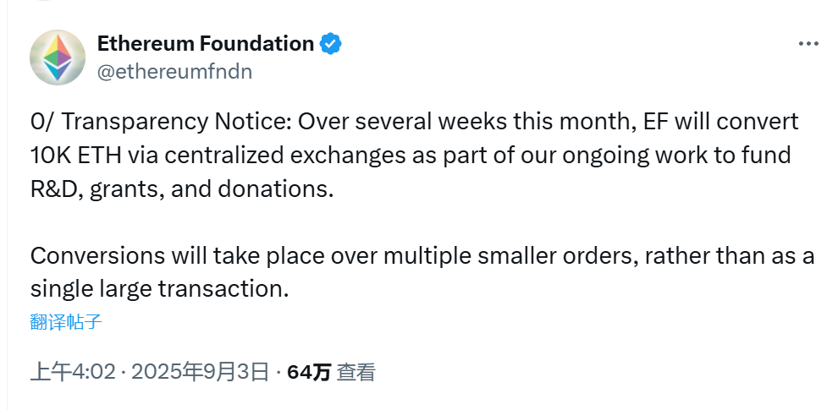This screenshot has width=838, height=410.
Task: Click the "R&D, grants, and donations" line
Action: 181,189
